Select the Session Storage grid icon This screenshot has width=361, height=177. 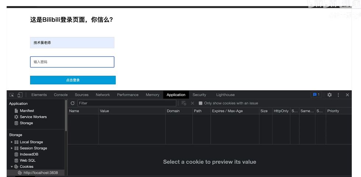pos(16,148)
